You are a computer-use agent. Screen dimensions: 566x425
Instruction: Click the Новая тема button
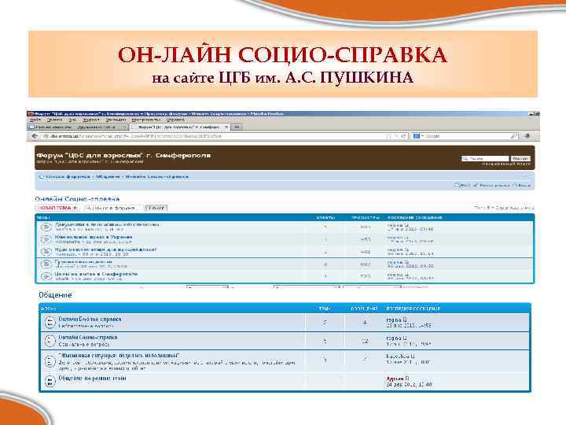point(57,208)
